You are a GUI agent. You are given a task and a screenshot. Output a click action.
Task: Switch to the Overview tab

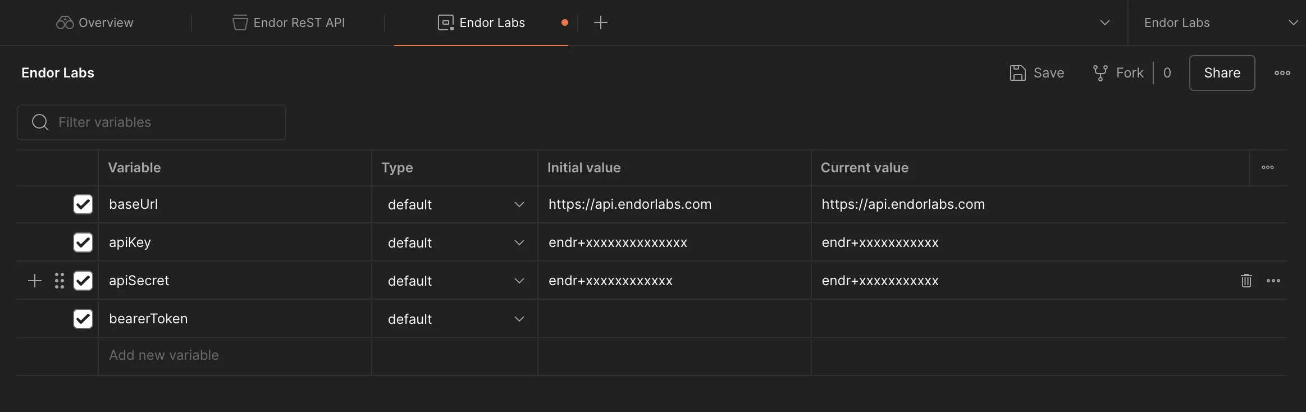tap(95, 22)
